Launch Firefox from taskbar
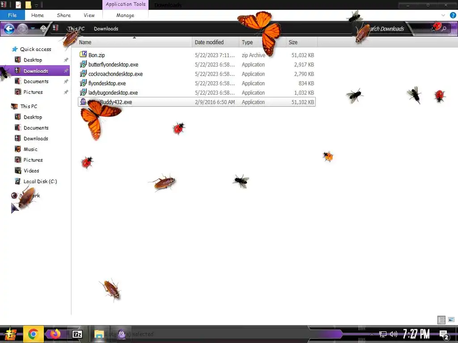Screen dimensions: 458x343 coord(55,334)
